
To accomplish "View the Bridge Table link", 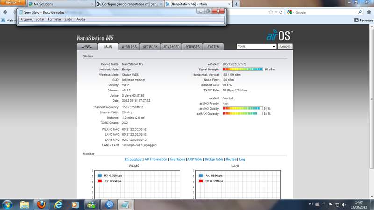I will 214,159.
